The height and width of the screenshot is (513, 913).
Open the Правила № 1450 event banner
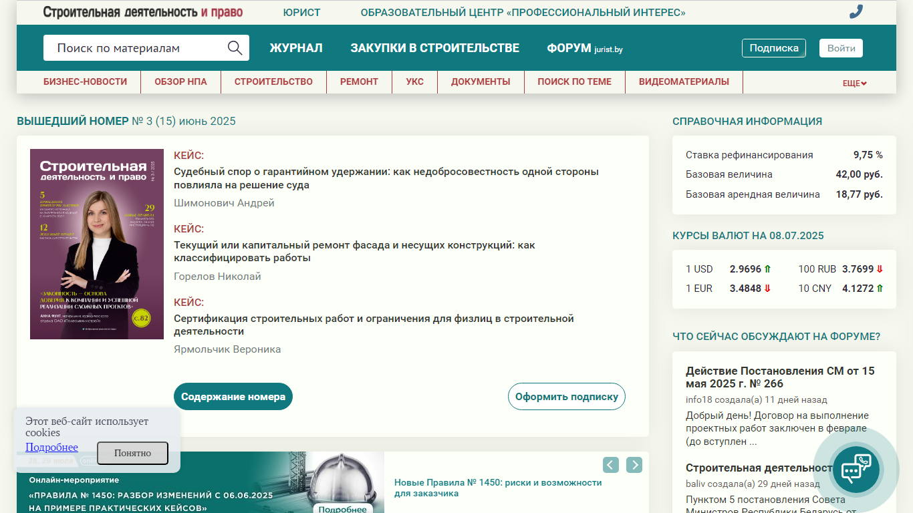coord(201,482)
